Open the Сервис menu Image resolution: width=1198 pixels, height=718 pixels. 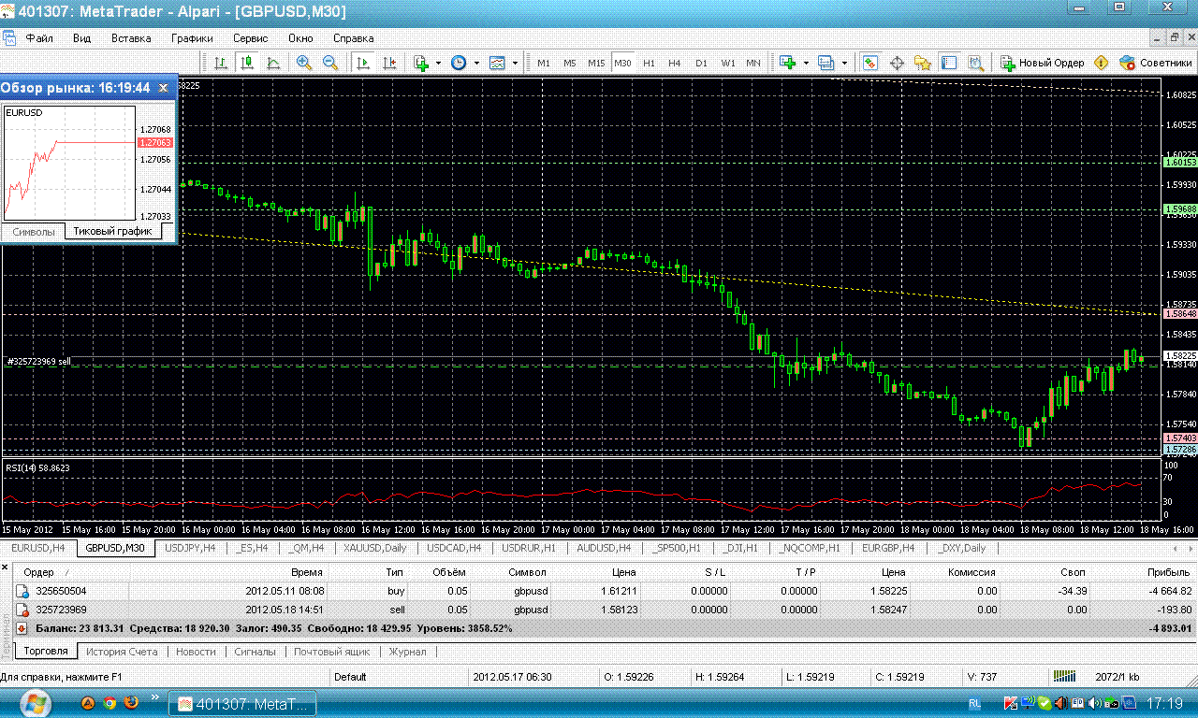pos(250,38)
